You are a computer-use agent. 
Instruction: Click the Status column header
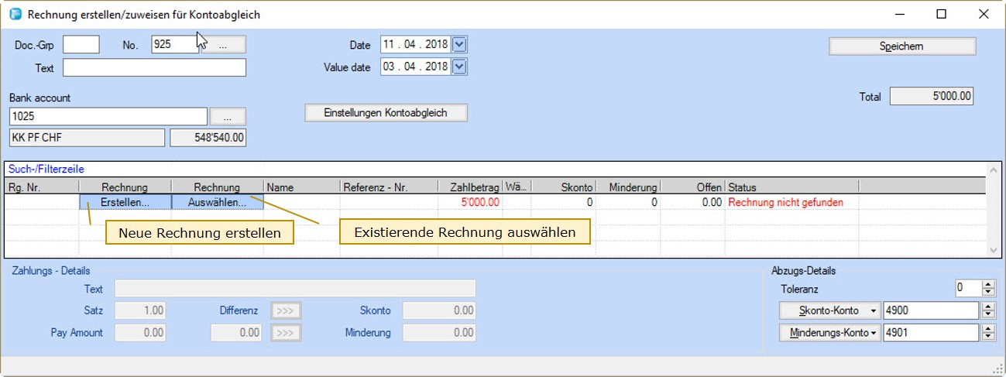coord(790,187)
